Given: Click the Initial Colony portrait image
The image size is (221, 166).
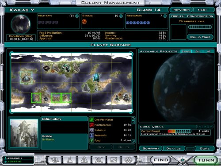Looking at the screenshot, I should click(24, 133).
